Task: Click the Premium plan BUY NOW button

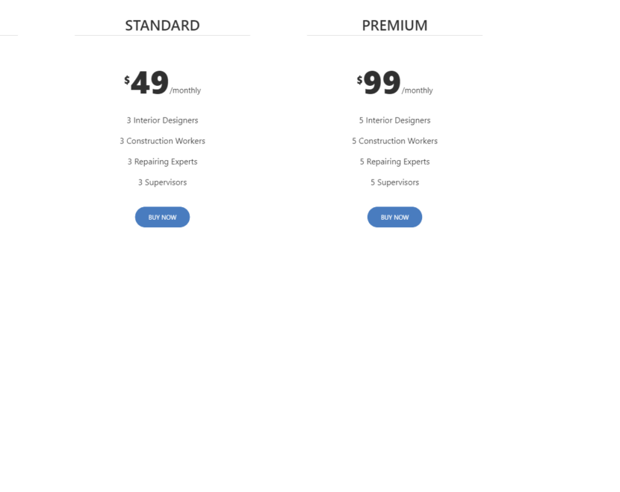Action: tap(394, 217)
